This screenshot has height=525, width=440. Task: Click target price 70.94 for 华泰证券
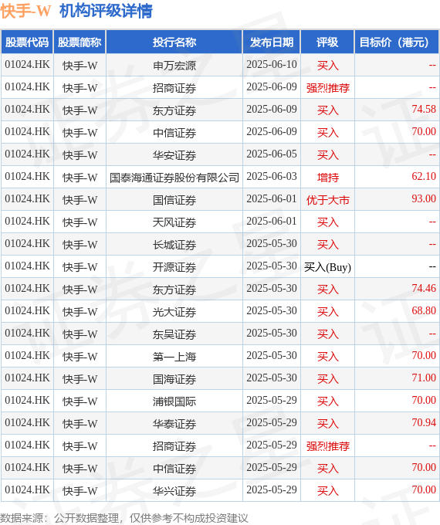pyautogui.click(x=424, y=422)
